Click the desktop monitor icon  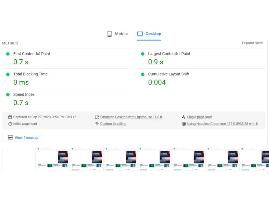140,34
